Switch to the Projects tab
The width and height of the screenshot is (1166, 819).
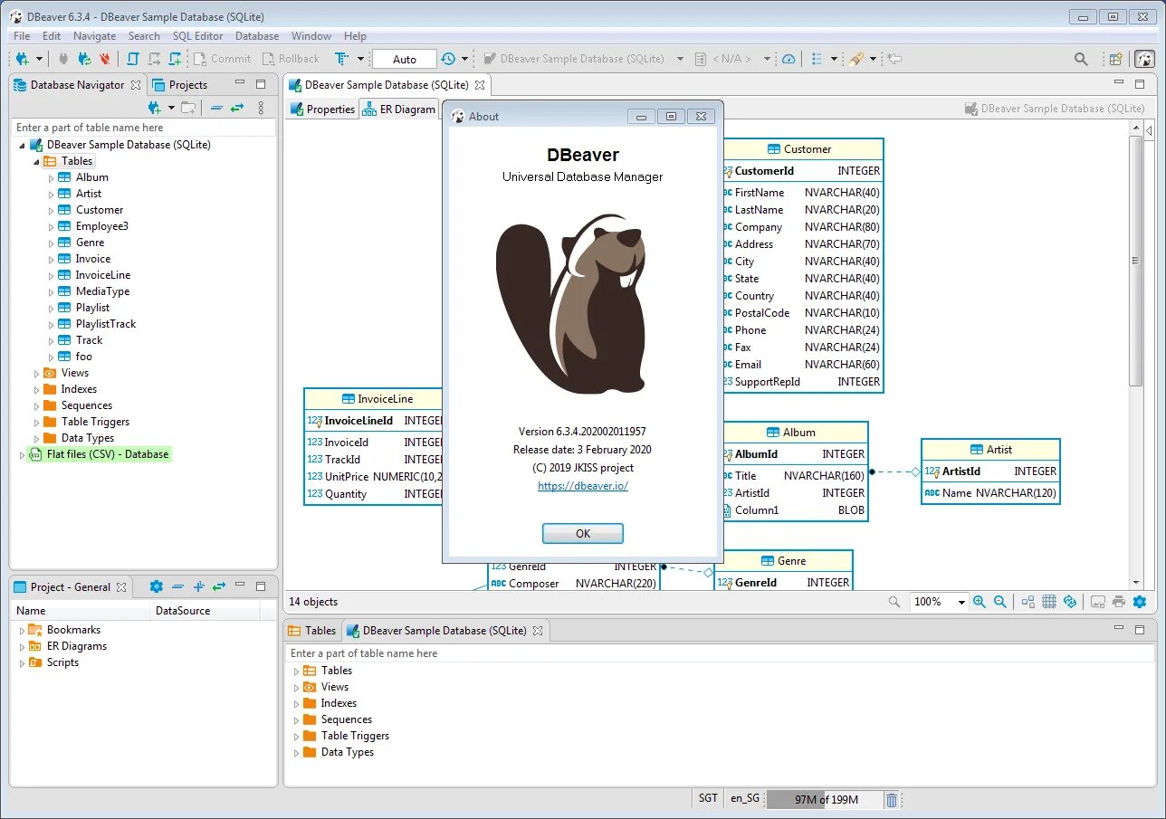click(180, 84)
